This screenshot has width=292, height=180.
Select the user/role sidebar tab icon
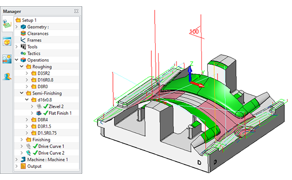click(x=7, y=77)
